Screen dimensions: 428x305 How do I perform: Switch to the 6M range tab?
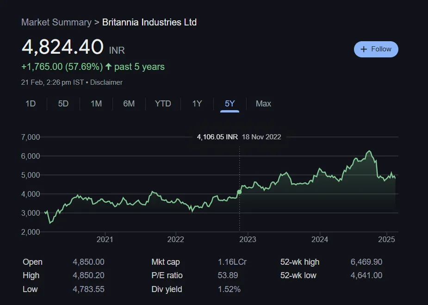(x=129, y=104)
